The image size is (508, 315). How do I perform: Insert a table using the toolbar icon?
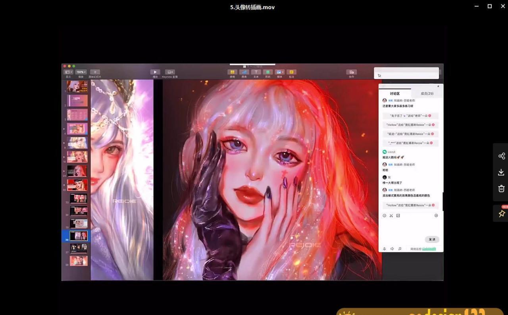tap(232, 72)
